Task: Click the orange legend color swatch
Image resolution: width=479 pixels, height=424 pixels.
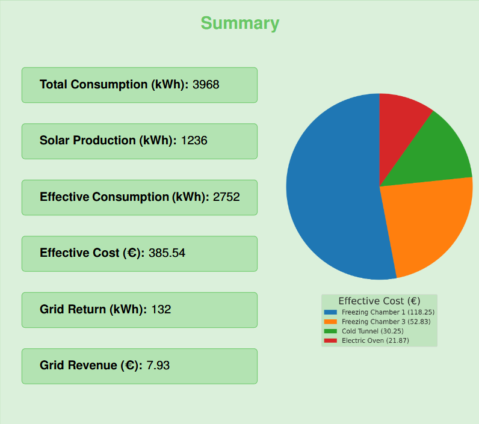Action: (x=330, y=322)
